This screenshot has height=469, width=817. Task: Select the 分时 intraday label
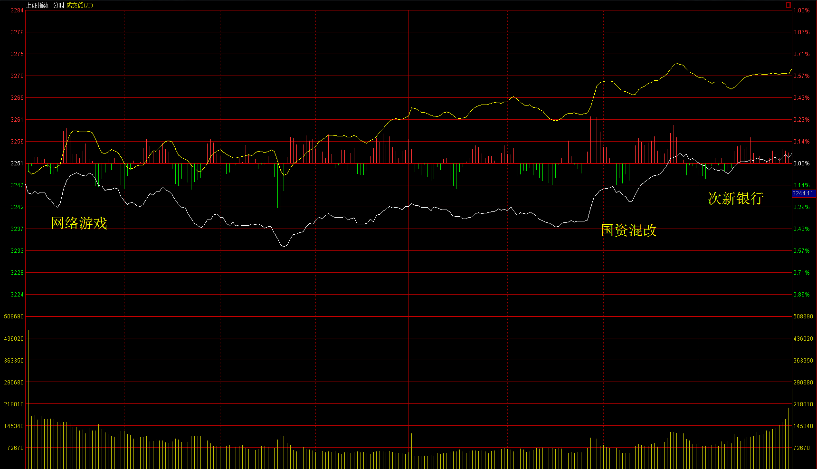58,5
